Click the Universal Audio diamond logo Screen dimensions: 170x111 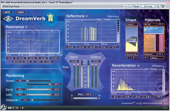pos(8,19)
